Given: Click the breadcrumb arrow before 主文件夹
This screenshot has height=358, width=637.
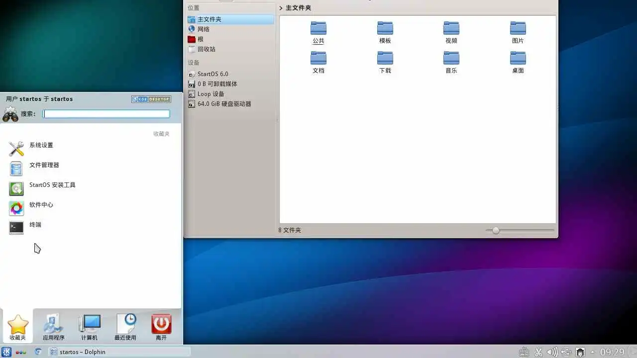Looking at the screenshot, I should 281,8.
